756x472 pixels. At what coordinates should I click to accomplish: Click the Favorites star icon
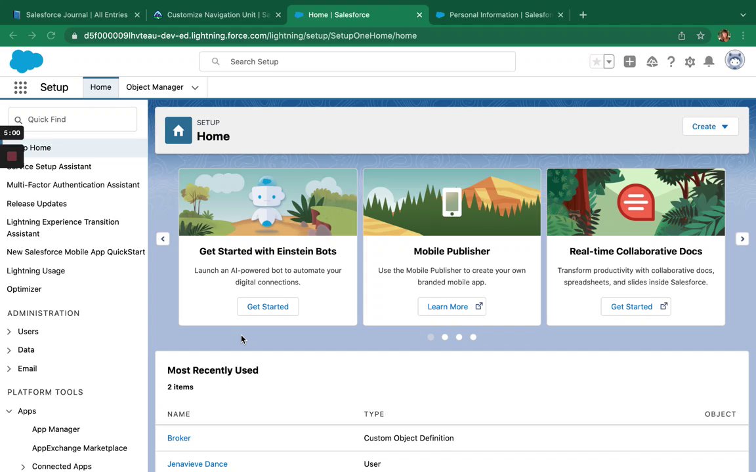[x=597, y=62]
